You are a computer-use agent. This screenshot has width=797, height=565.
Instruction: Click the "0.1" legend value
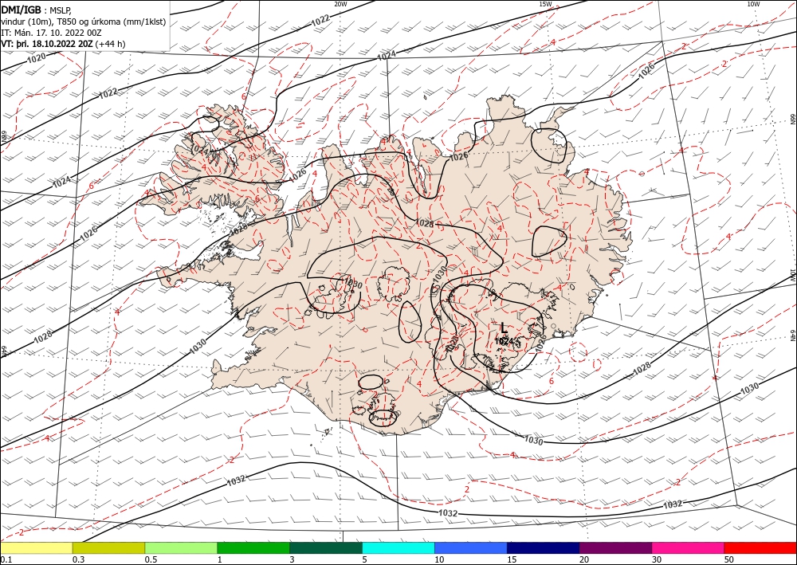click(x=6, y=559)
